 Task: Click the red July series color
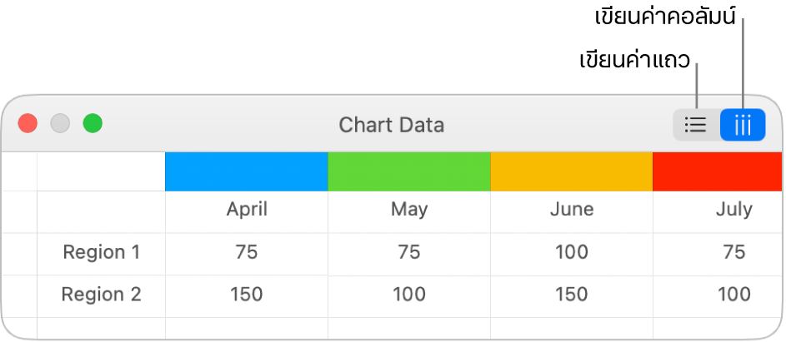pos(718,171)
